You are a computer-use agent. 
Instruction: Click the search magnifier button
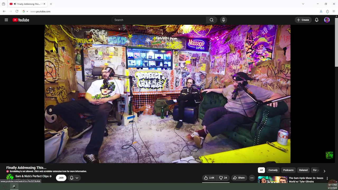[212, 20]
